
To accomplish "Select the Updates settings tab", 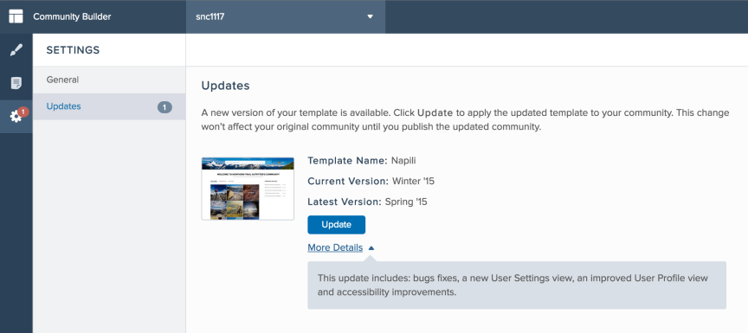I will click(109, 106).
